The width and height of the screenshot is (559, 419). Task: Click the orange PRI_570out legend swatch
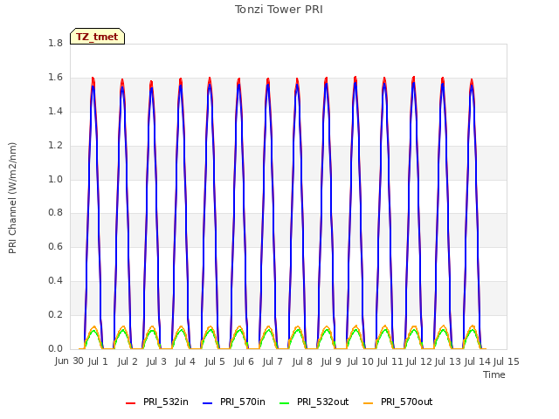tap(368, 403)
